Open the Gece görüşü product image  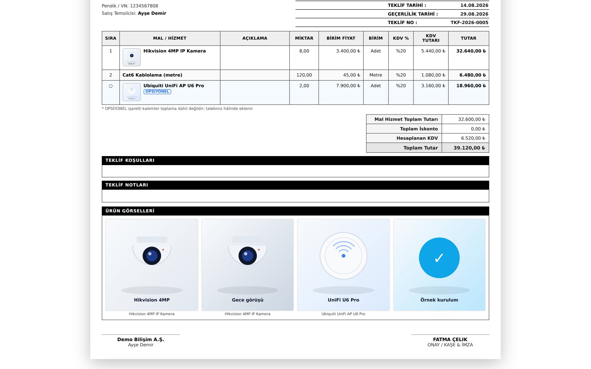(x=248, y=265)
